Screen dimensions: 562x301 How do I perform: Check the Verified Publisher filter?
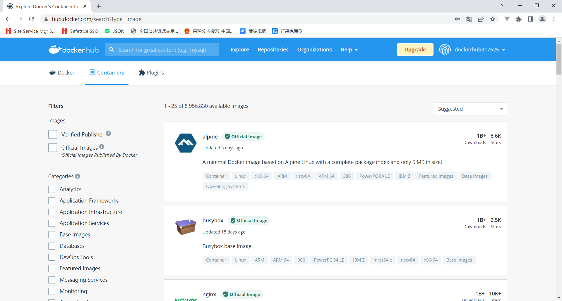click(53, 134)
